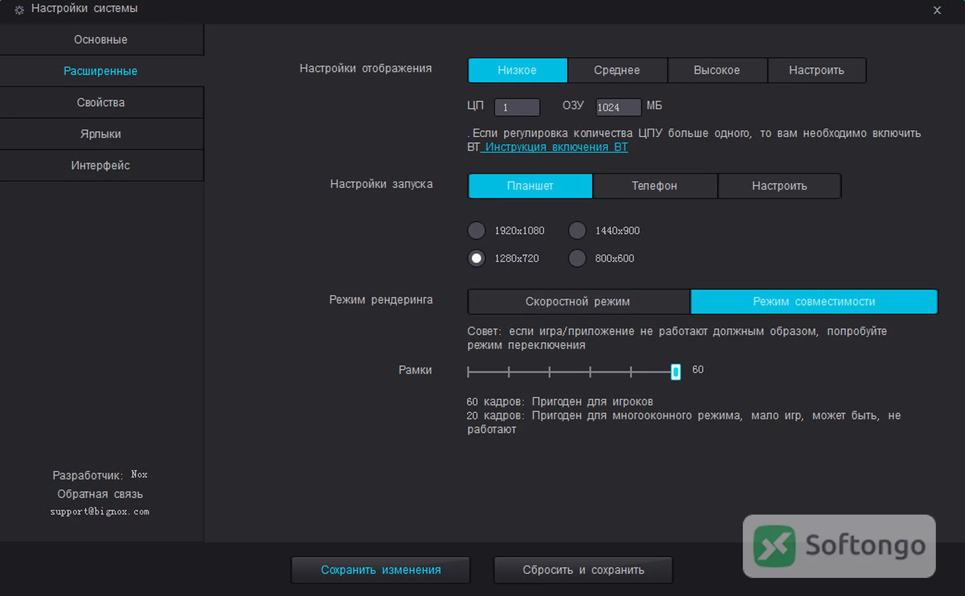Click Настроить for display settings
Image resolution: width=965 pixels, height=596 pixels.
817,70
